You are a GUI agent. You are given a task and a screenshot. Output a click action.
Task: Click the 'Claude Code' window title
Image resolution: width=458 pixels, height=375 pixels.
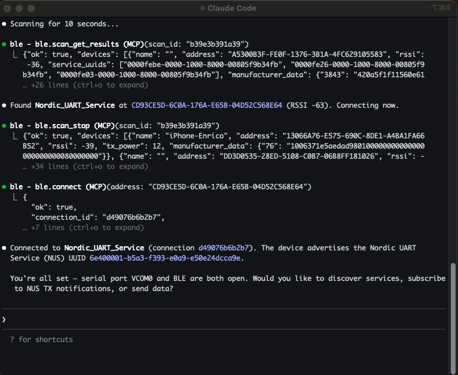(232, 8)
